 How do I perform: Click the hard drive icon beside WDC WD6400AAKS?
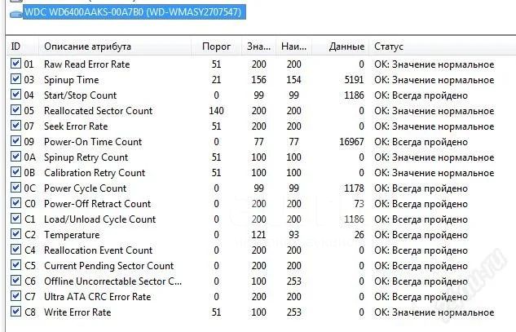tap(11, 11)
